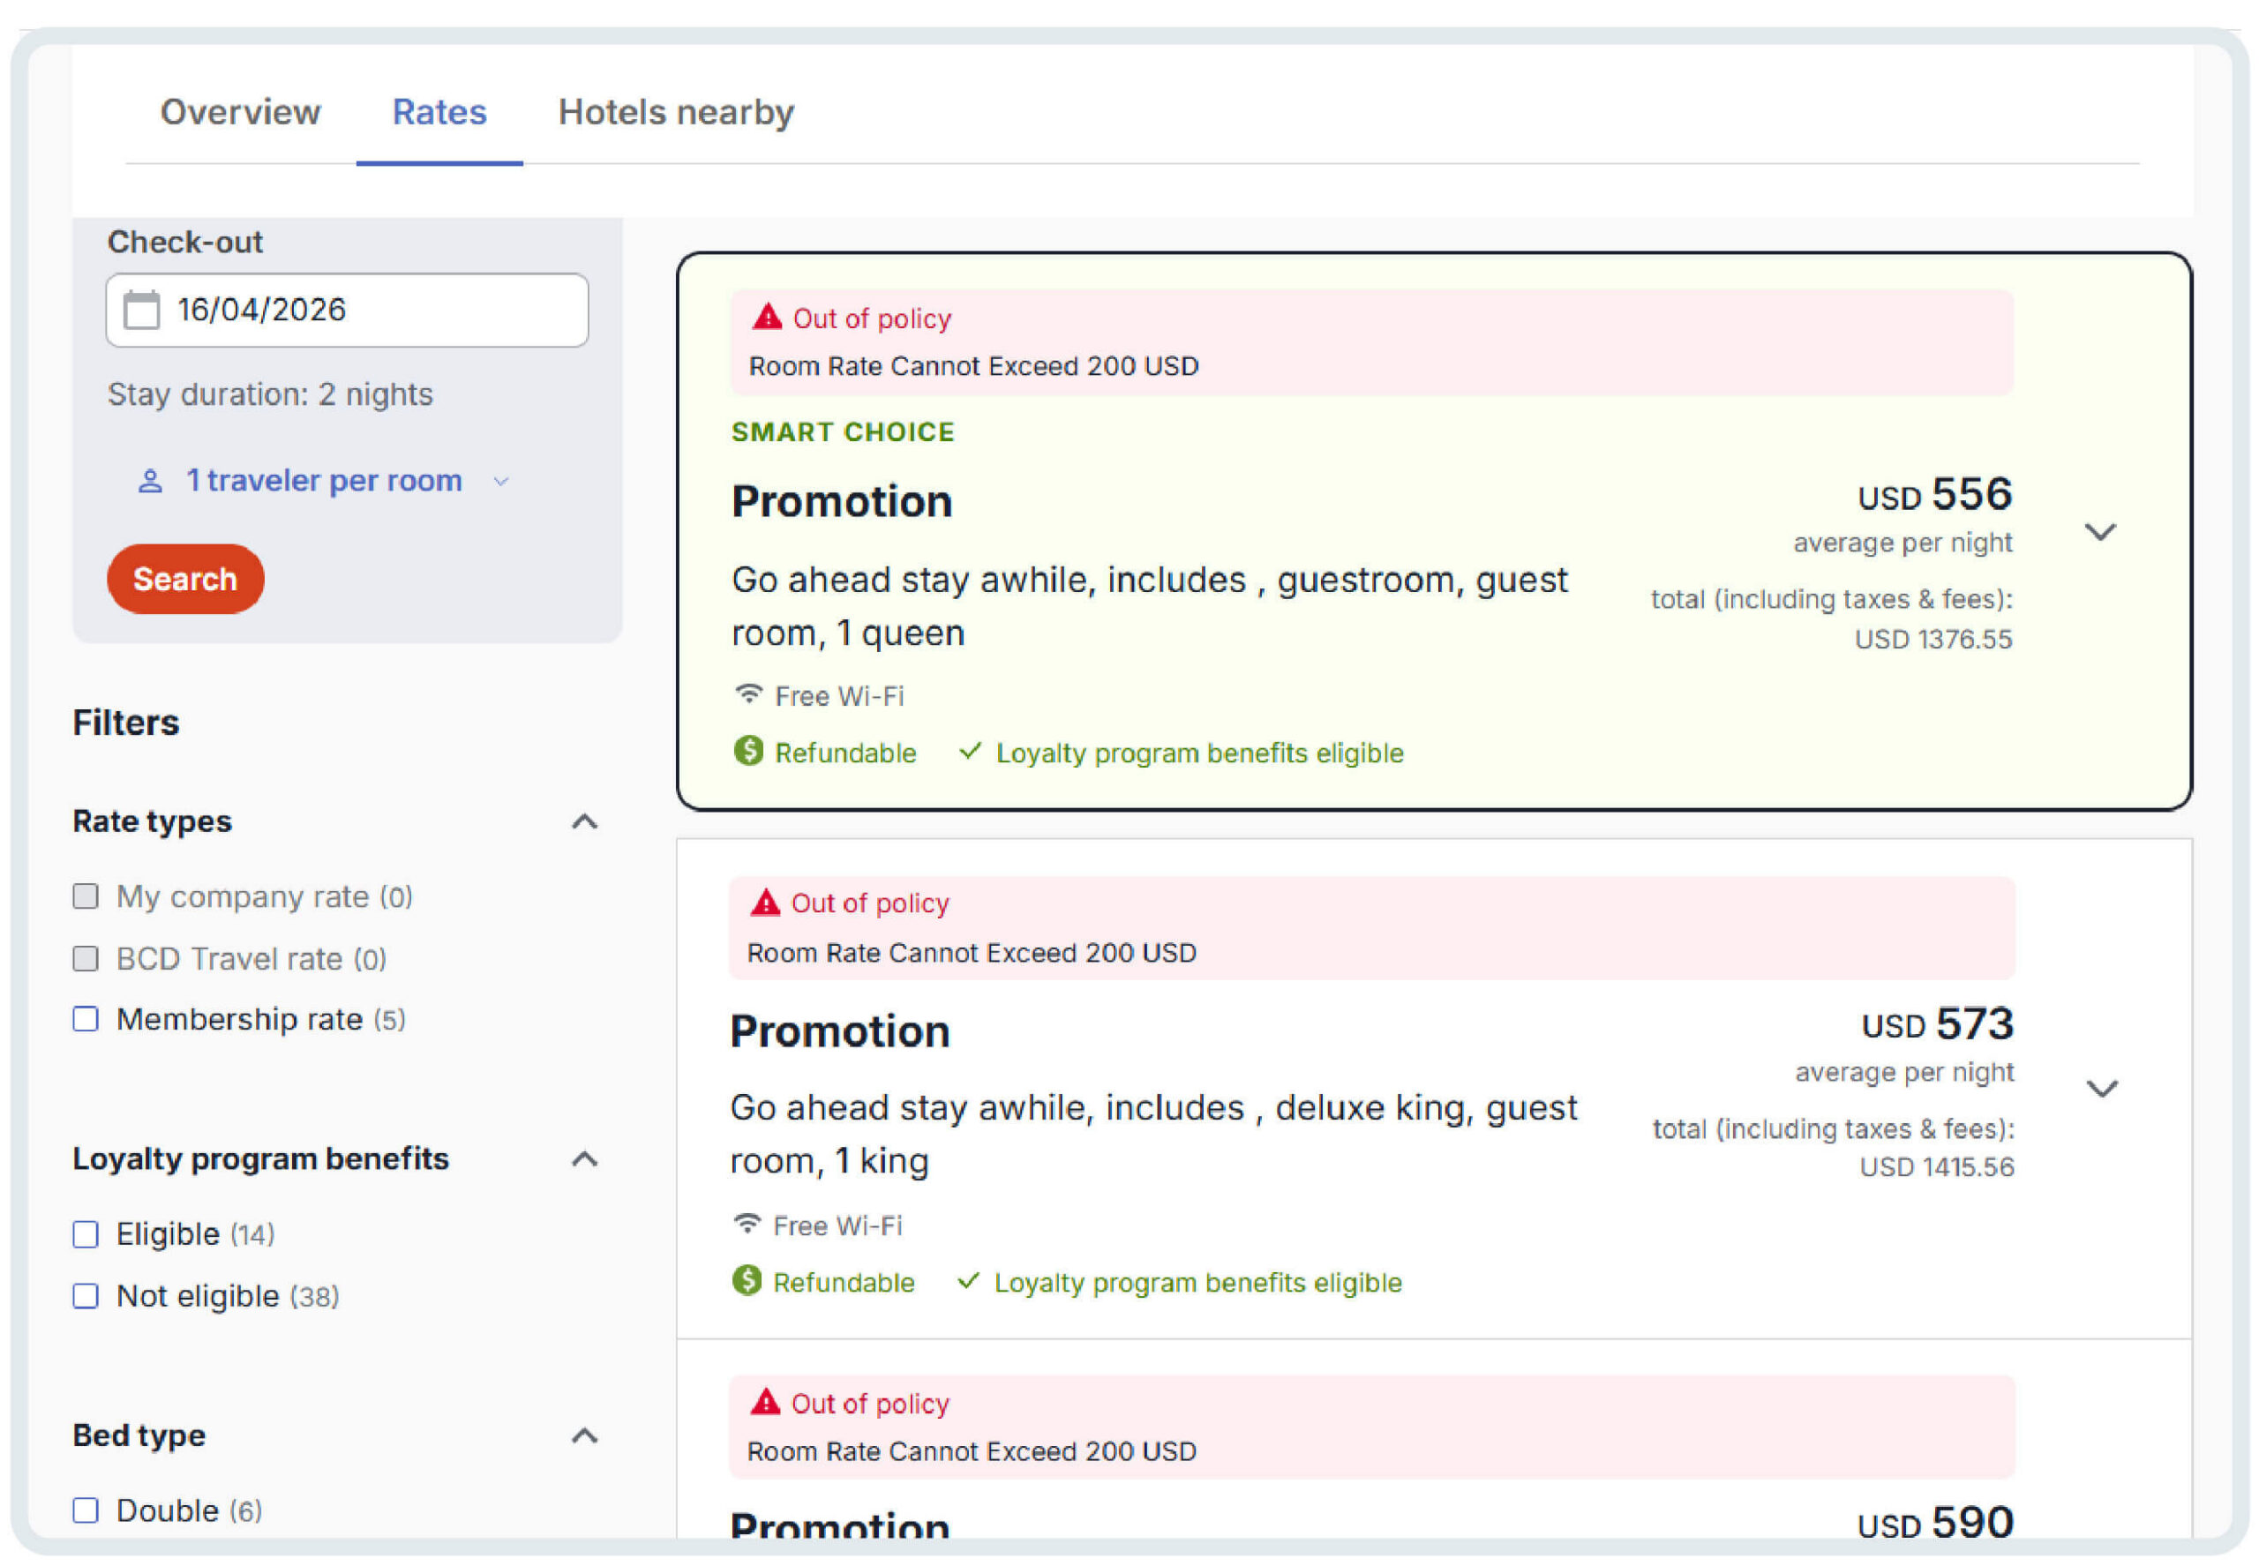
Task: Enable the Membership rate filter checkbox
Action: [86, 1020]
